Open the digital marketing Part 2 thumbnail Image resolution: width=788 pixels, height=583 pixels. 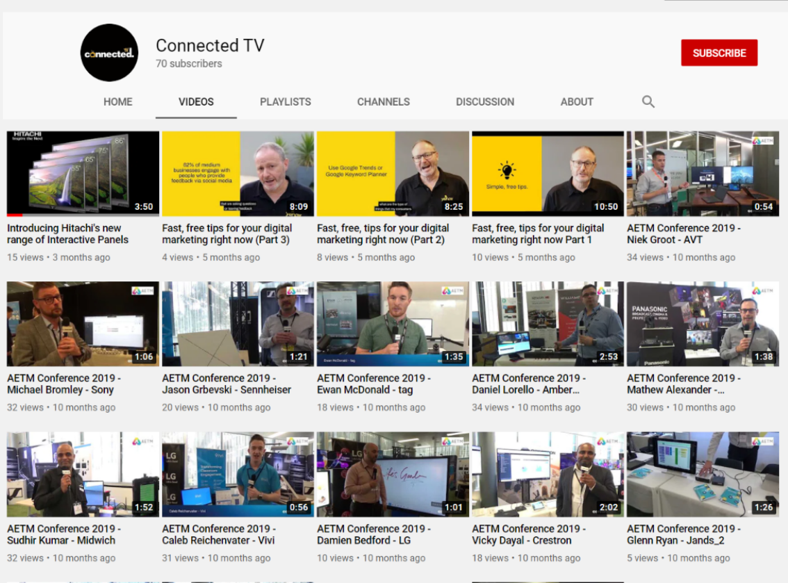[x=393, y=174]
